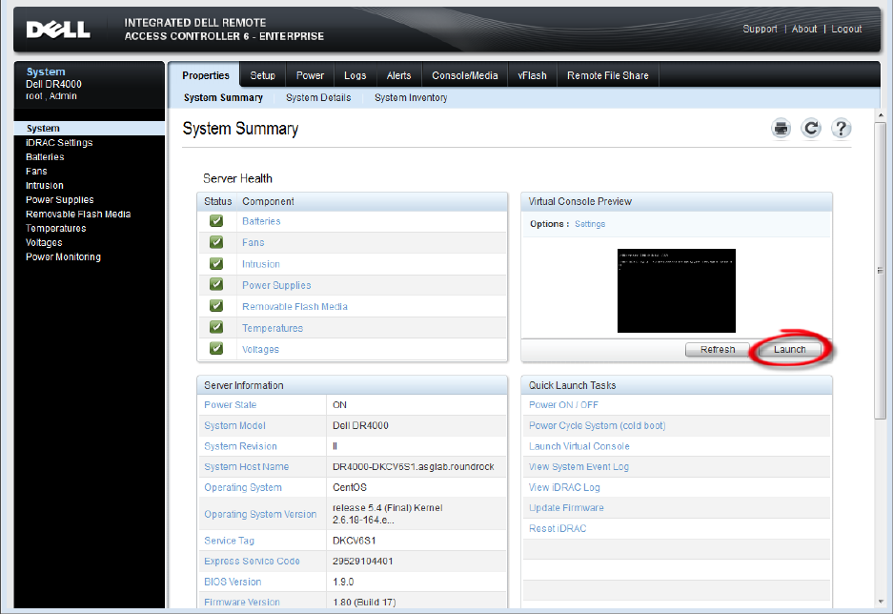Click Launch Virtual Console quick task

pyautogui.click(x=578, y=446)
